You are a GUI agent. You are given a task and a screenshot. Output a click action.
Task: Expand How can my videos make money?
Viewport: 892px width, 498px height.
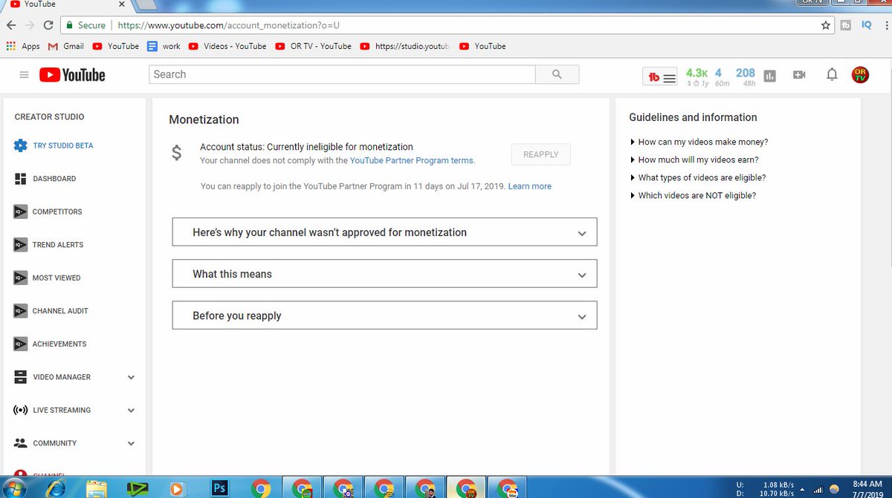coord(699,142)
